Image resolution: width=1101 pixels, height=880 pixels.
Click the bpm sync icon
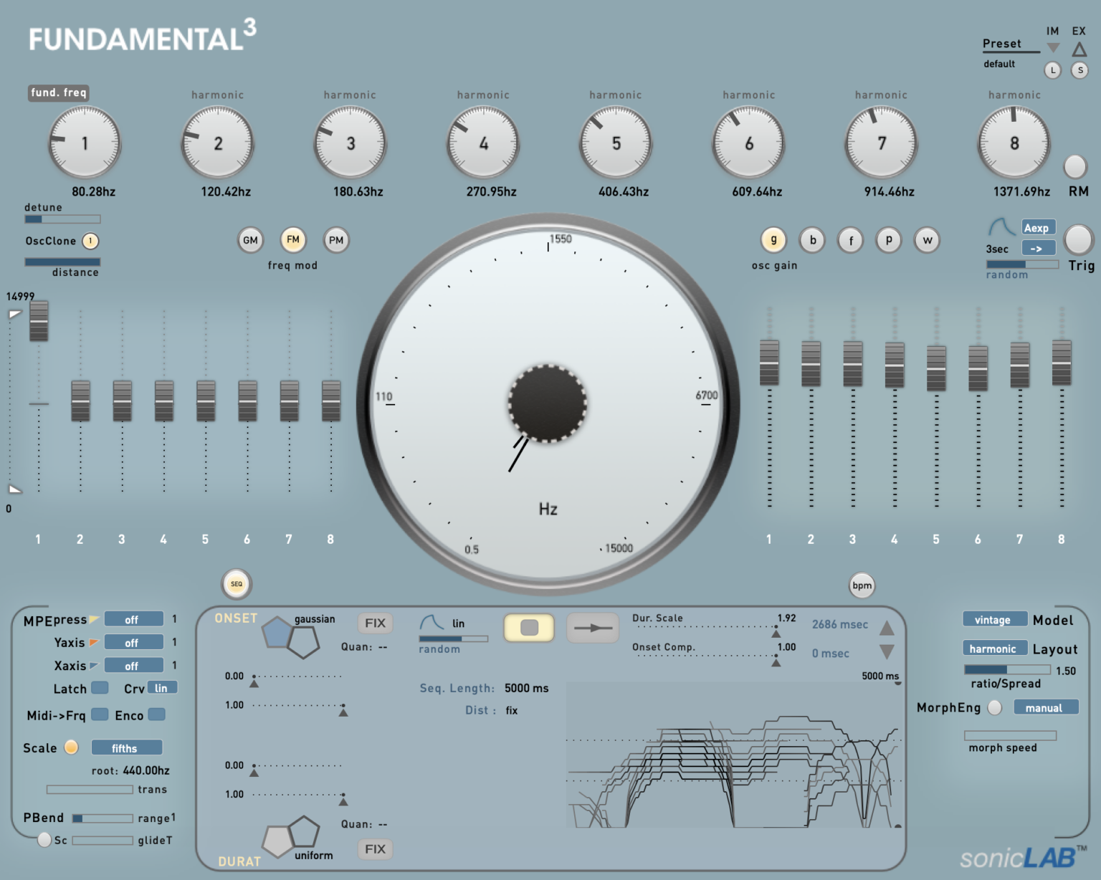click(x=862, y=585)
